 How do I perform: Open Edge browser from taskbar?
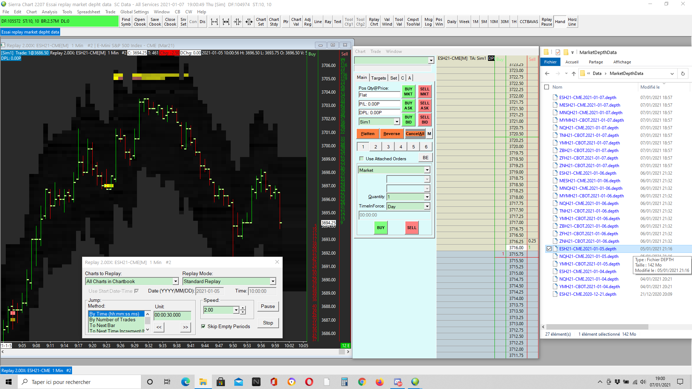click(x=186, y=382)
